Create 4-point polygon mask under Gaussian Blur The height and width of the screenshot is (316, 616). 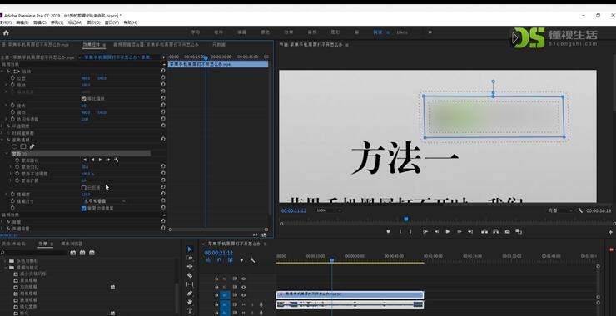pos(23,146)
